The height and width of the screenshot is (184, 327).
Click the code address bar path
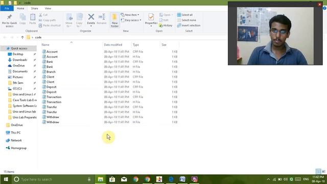point(38,37)
